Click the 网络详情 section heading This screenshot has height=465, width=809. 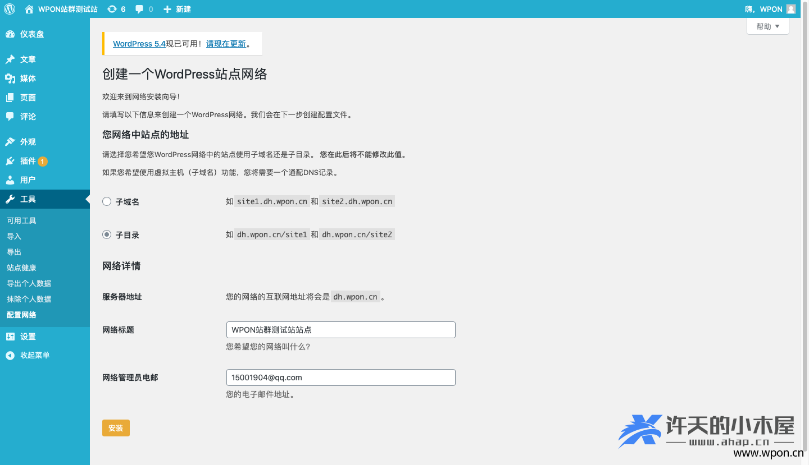(x=121, y=266)
